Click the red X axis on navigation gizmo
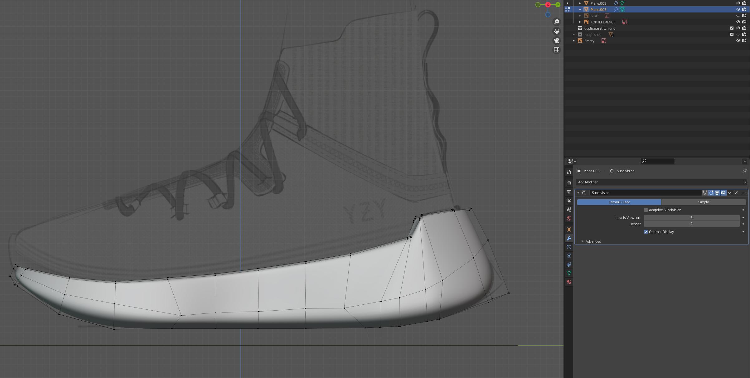 [548, 5]
